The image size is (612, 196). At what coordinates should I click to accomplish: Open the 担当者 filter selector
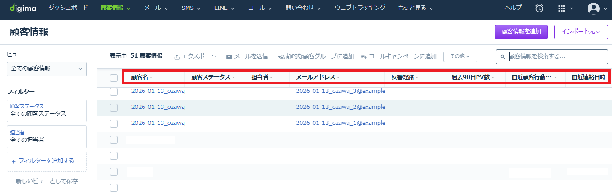pos(47,137)
